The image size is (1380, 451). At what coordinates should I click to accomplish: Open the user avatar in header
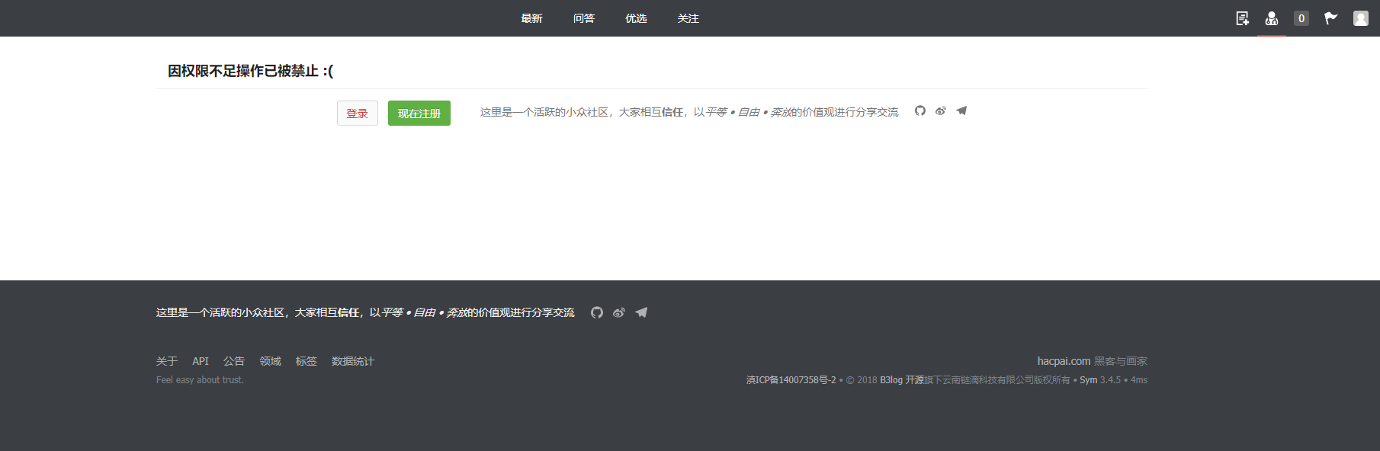click(1361, 18)
